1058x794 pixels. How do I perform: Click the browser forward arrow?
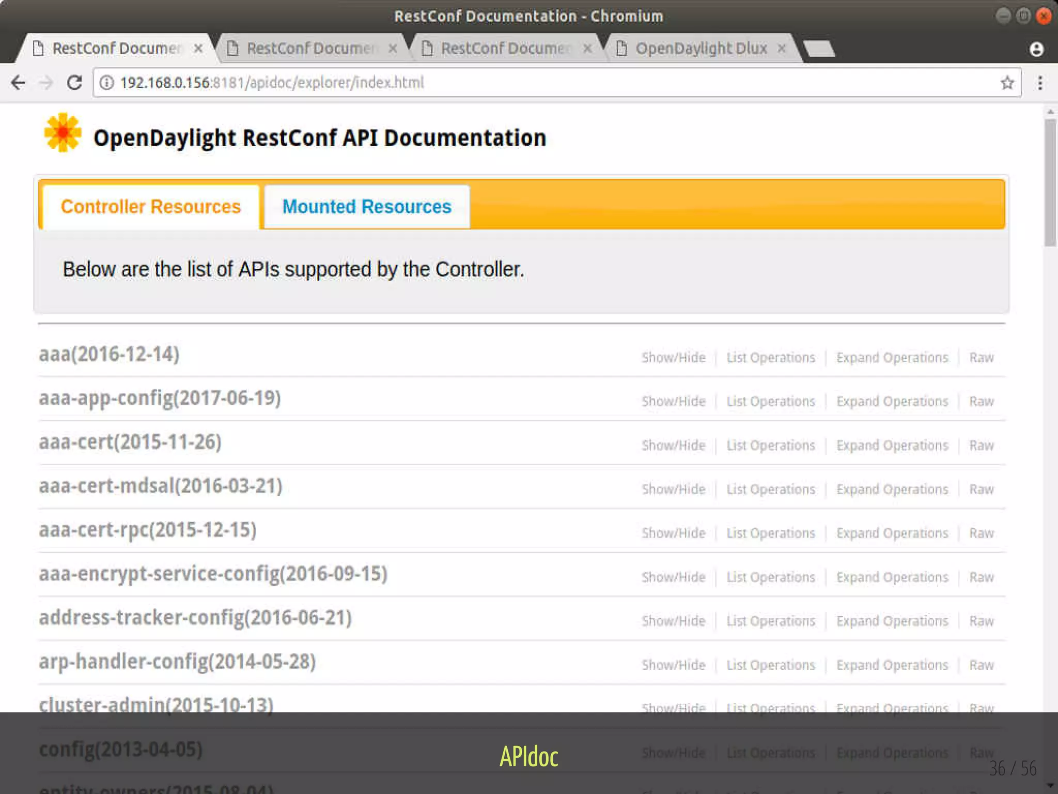click(46, 83)
